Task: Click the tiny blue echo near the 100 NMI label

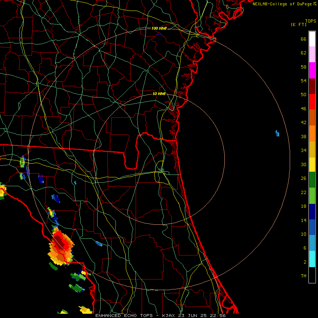Action: click(x=159, y=34)
